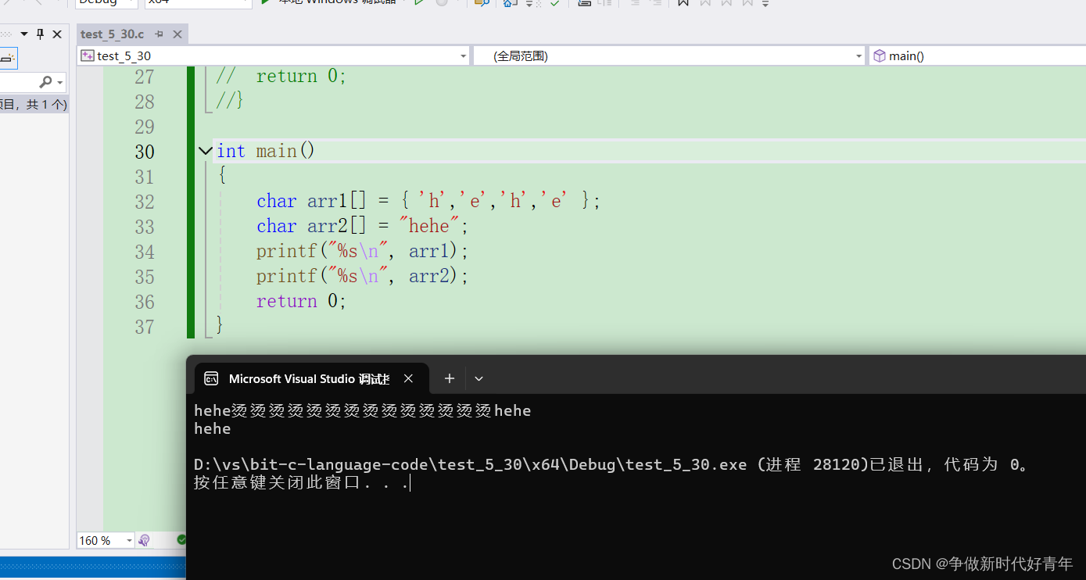This screenshot has height=580, width=1086.
Task: Click line number 37 in the gutter
Action: [145, 327]
